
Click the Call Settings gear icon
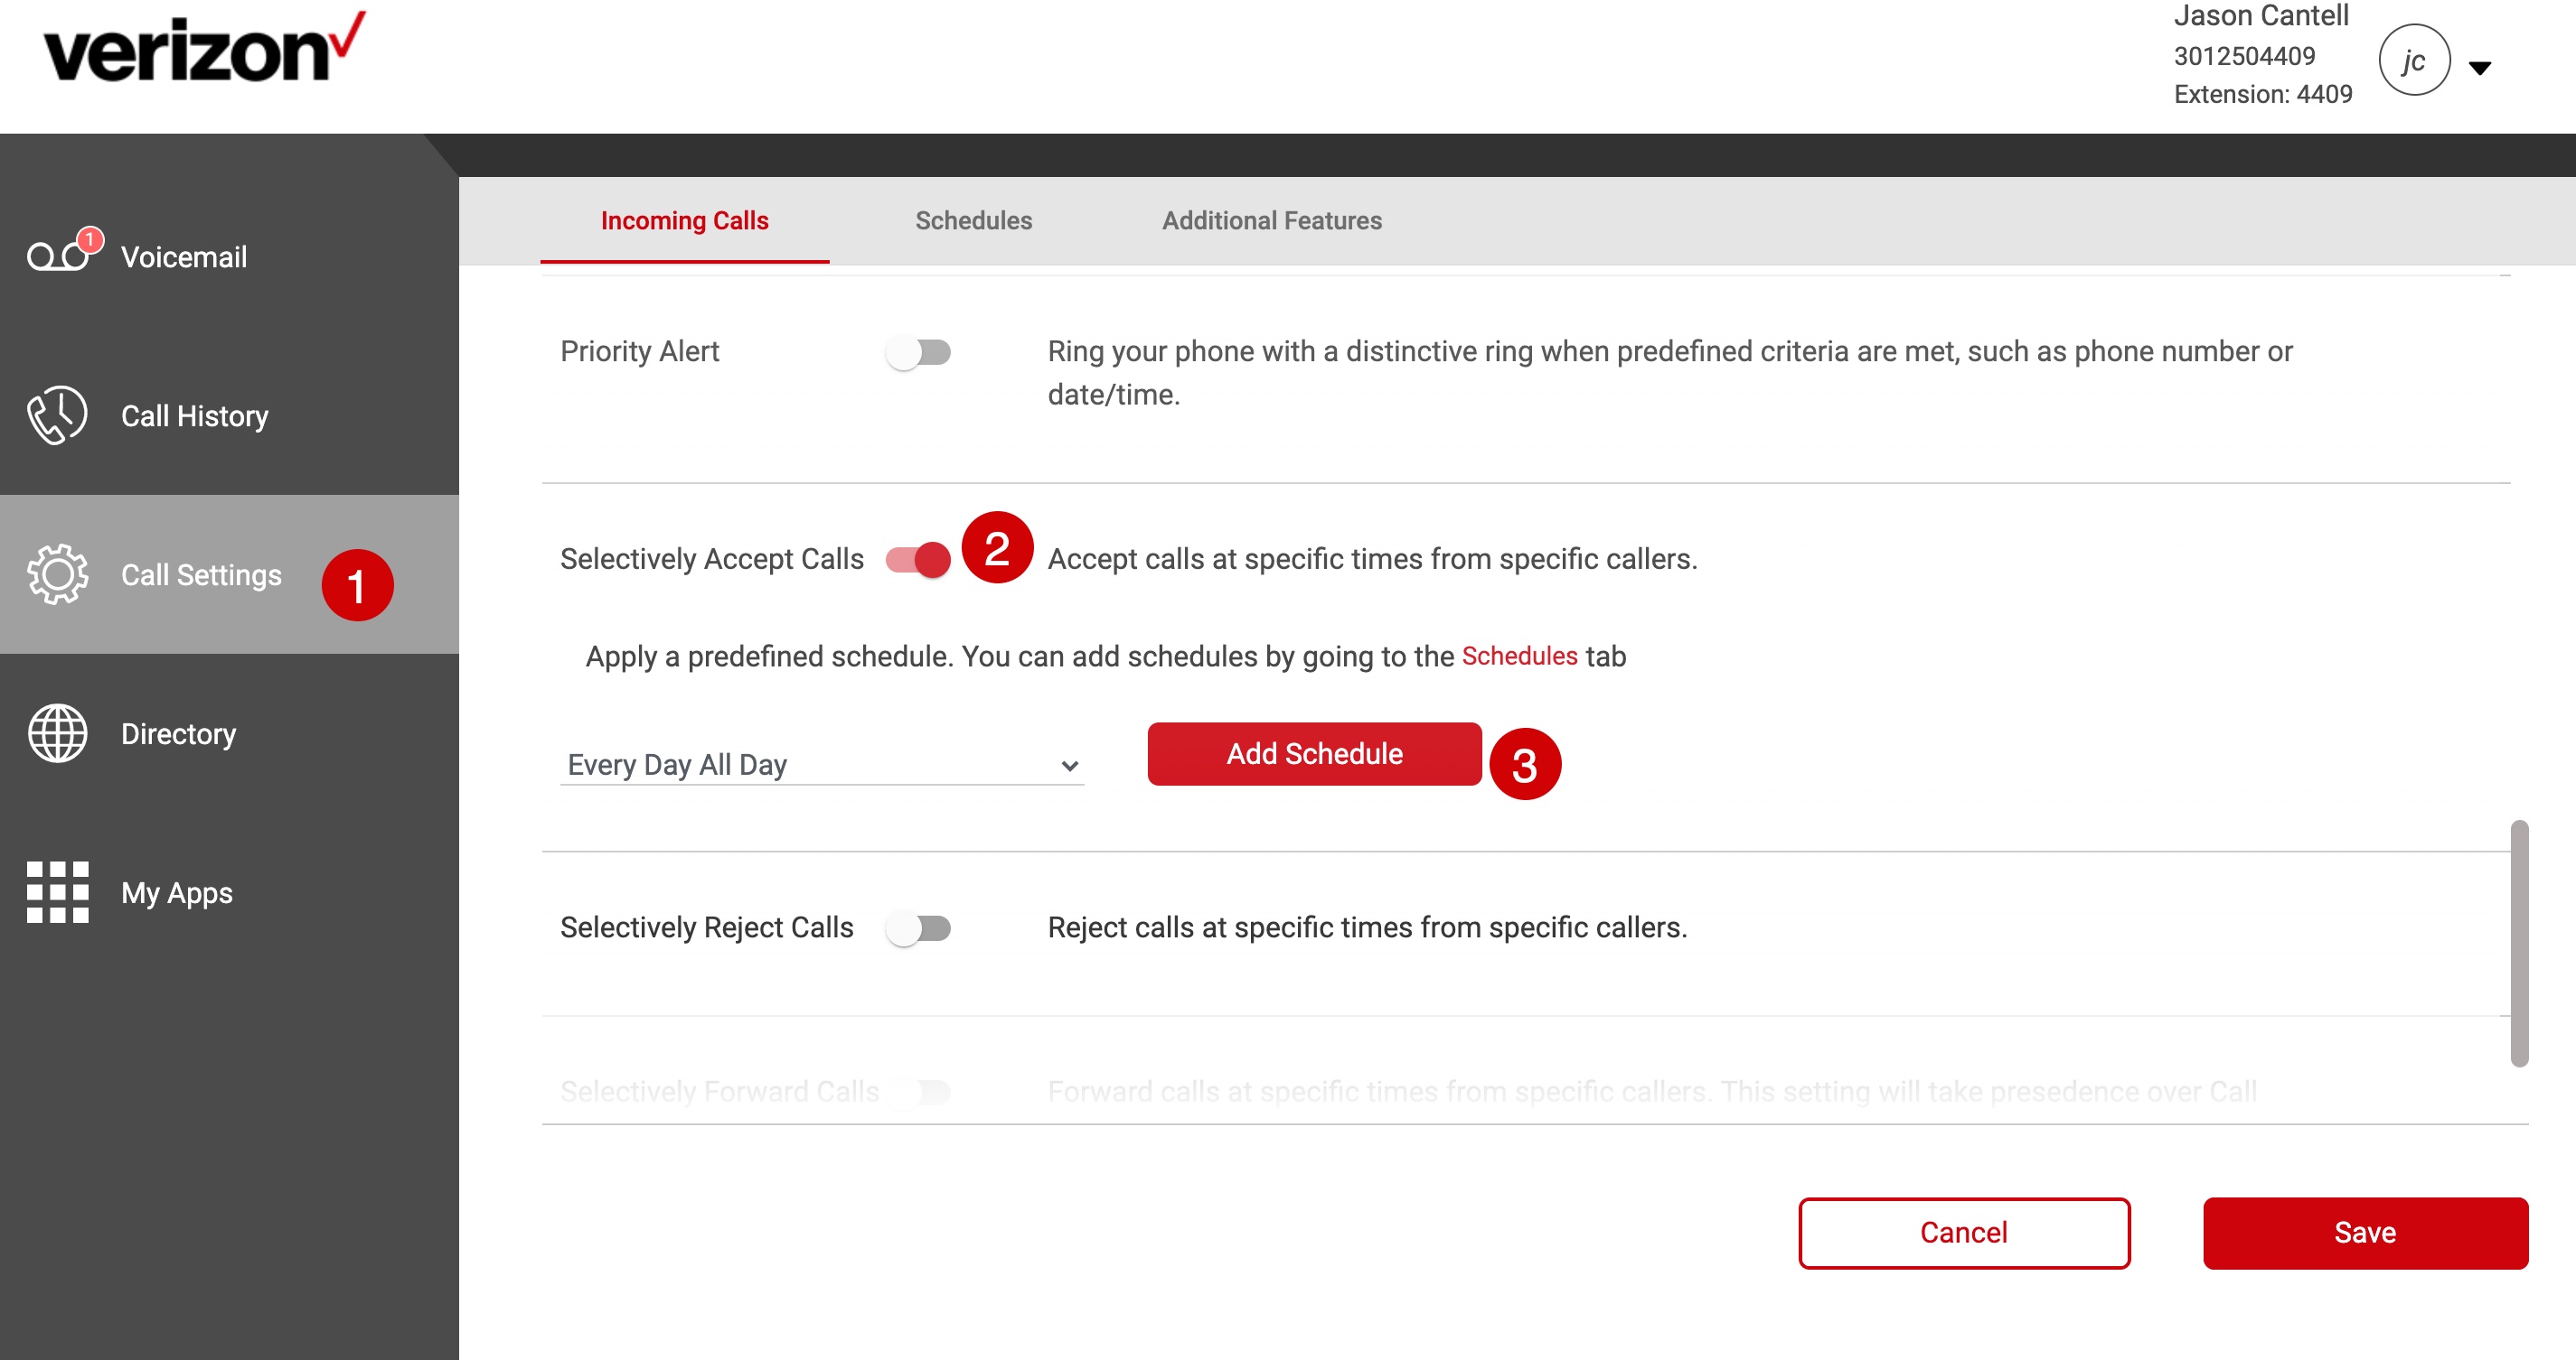[57, 574]
